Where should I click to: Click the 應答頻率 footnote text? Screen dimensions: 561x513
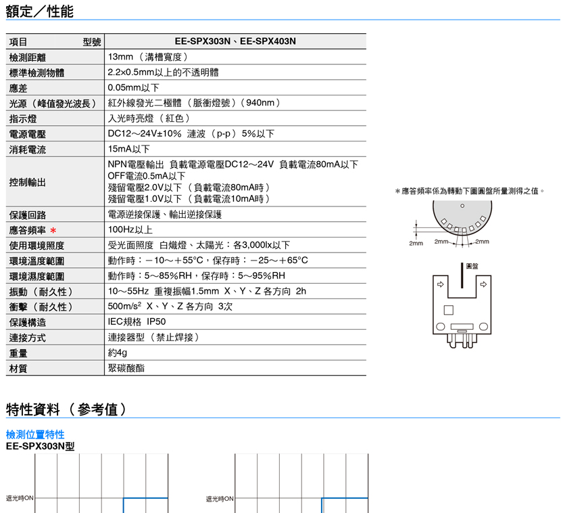click(x=470, y=192)
